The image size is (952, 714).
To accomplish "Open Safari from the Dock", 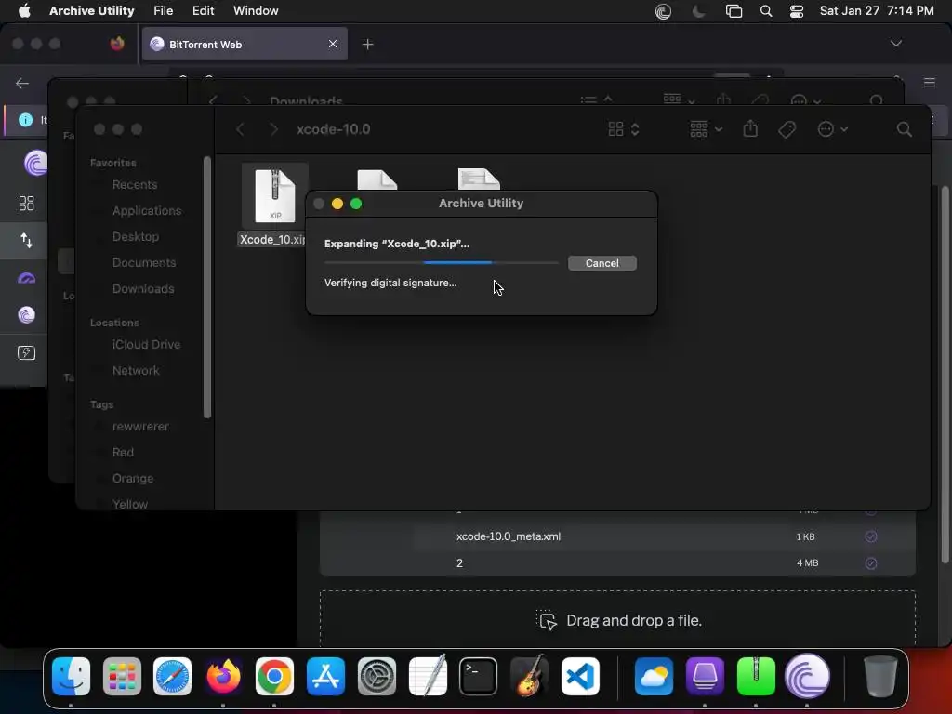I will (172, 676).
